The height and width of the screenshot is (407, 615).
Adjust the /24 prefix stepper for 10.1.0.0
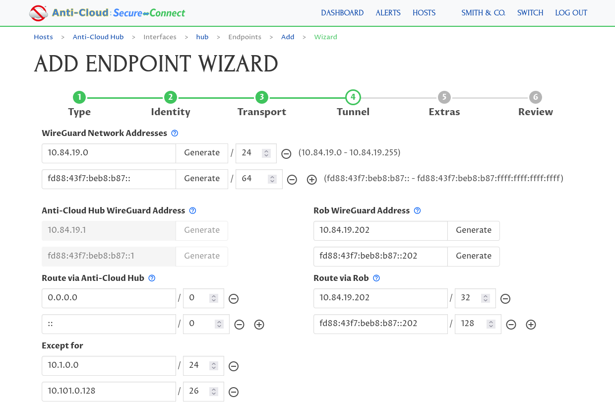click(214, 366)
